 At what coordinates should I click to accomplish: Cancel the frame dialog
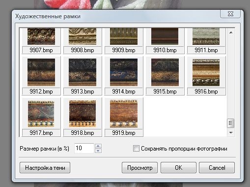217,168
